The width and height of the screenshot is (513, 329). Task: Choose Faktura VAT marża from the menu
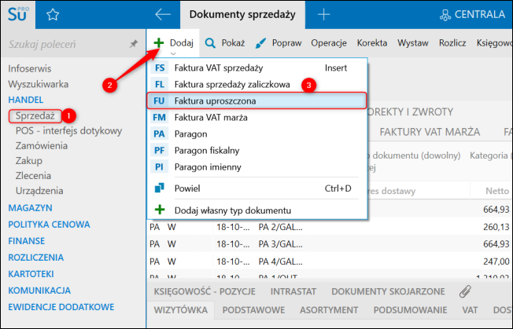tap(256, 118)
